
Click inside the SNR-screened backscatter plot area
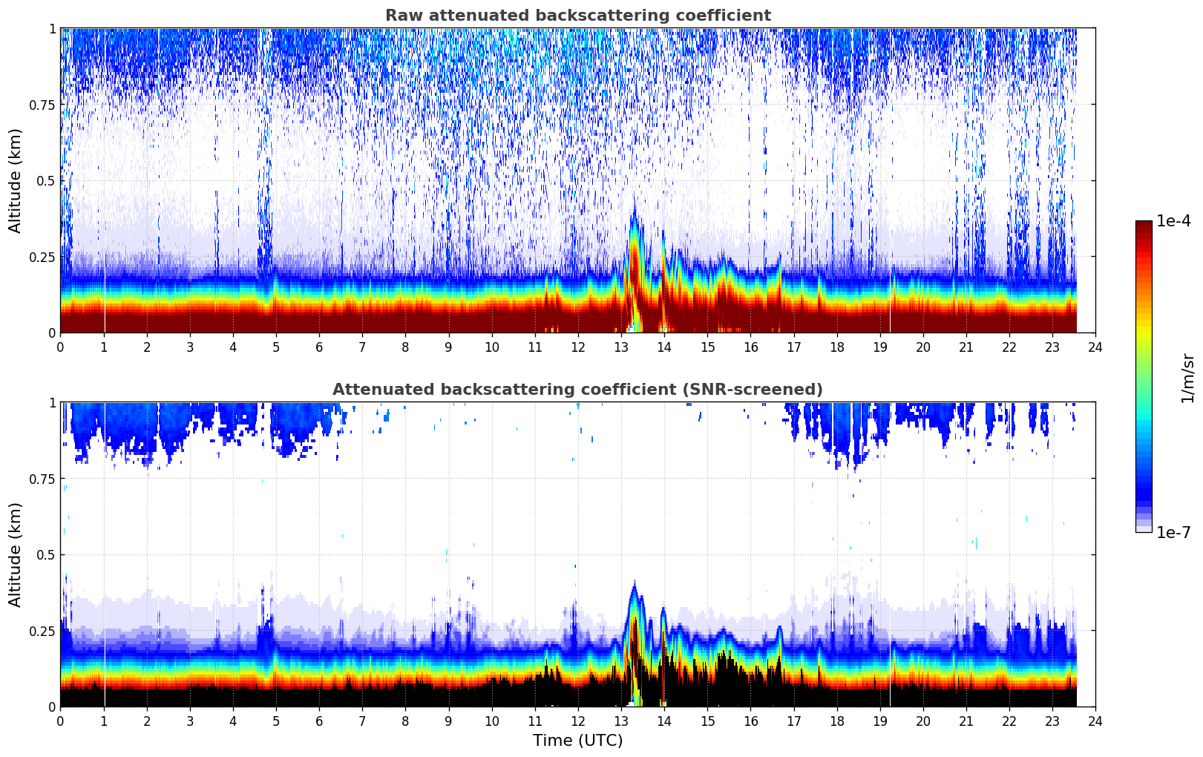coord(577,554)
